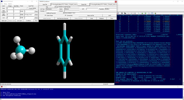
Task: Click the Make Job File button
Action: pyautogui.click(x=91, y=16)
